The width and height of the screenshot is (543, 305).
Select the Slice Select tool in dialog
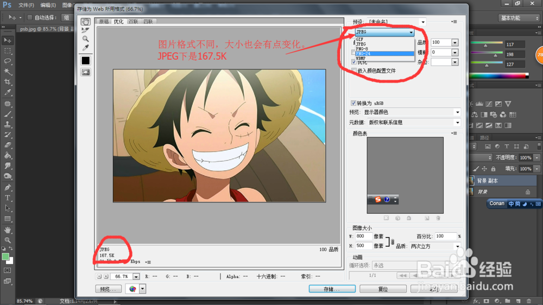(x=85, y=30)
